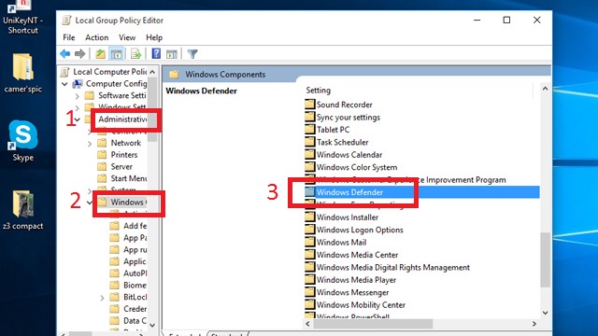Open the Help menu
The width and height of the screenshot is (598, 336).
(154, 37)
